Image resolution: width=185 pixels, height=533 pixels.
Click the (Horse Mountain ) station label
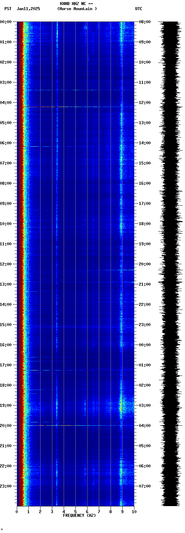pyautogui.click(x=77, y=9)
